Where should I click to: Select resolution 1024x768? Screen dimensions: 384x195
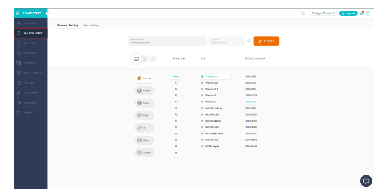coord(250,76)
